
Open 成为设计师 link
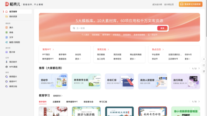click(157, 5)
